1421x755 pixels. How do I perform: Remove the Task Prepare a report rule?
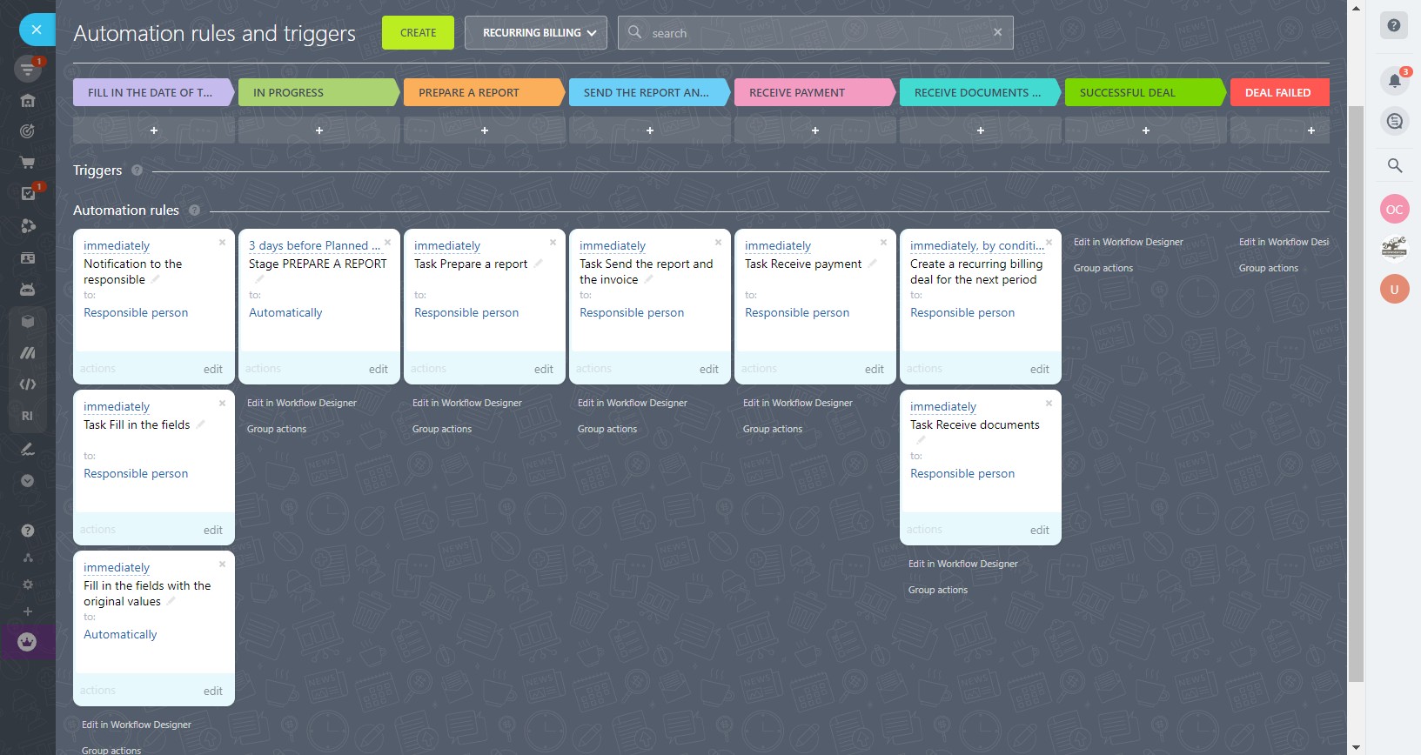tap(553, 243)
